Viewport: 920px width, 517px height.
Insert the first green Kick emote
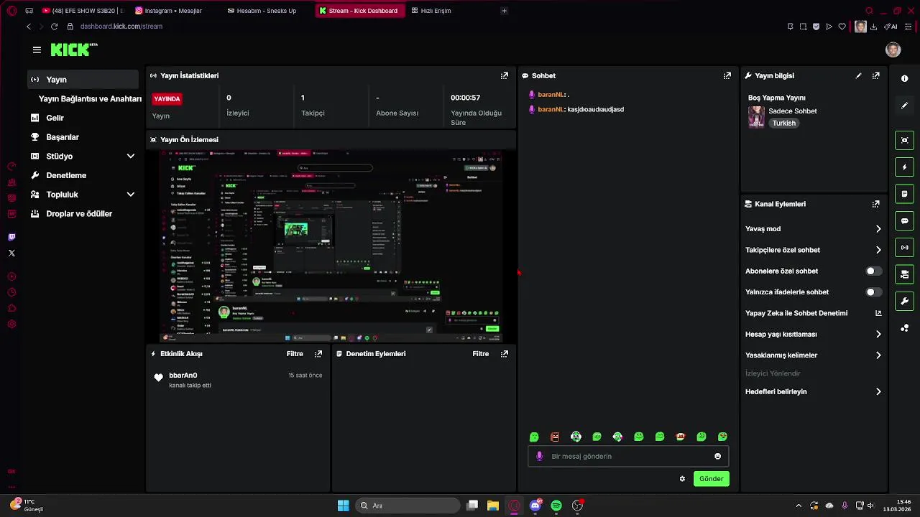pyautogui.click(x=534, y=437)
